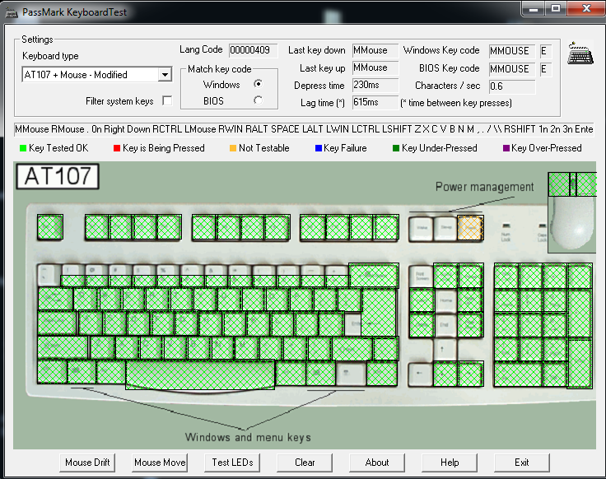
Task: Click the Last key down field
Action: [375, 50]
